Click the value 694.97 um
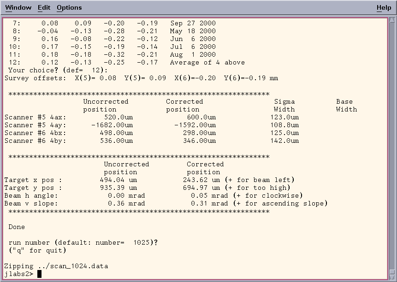This screenshot has height=282, width=397. (x=201, y=188)
